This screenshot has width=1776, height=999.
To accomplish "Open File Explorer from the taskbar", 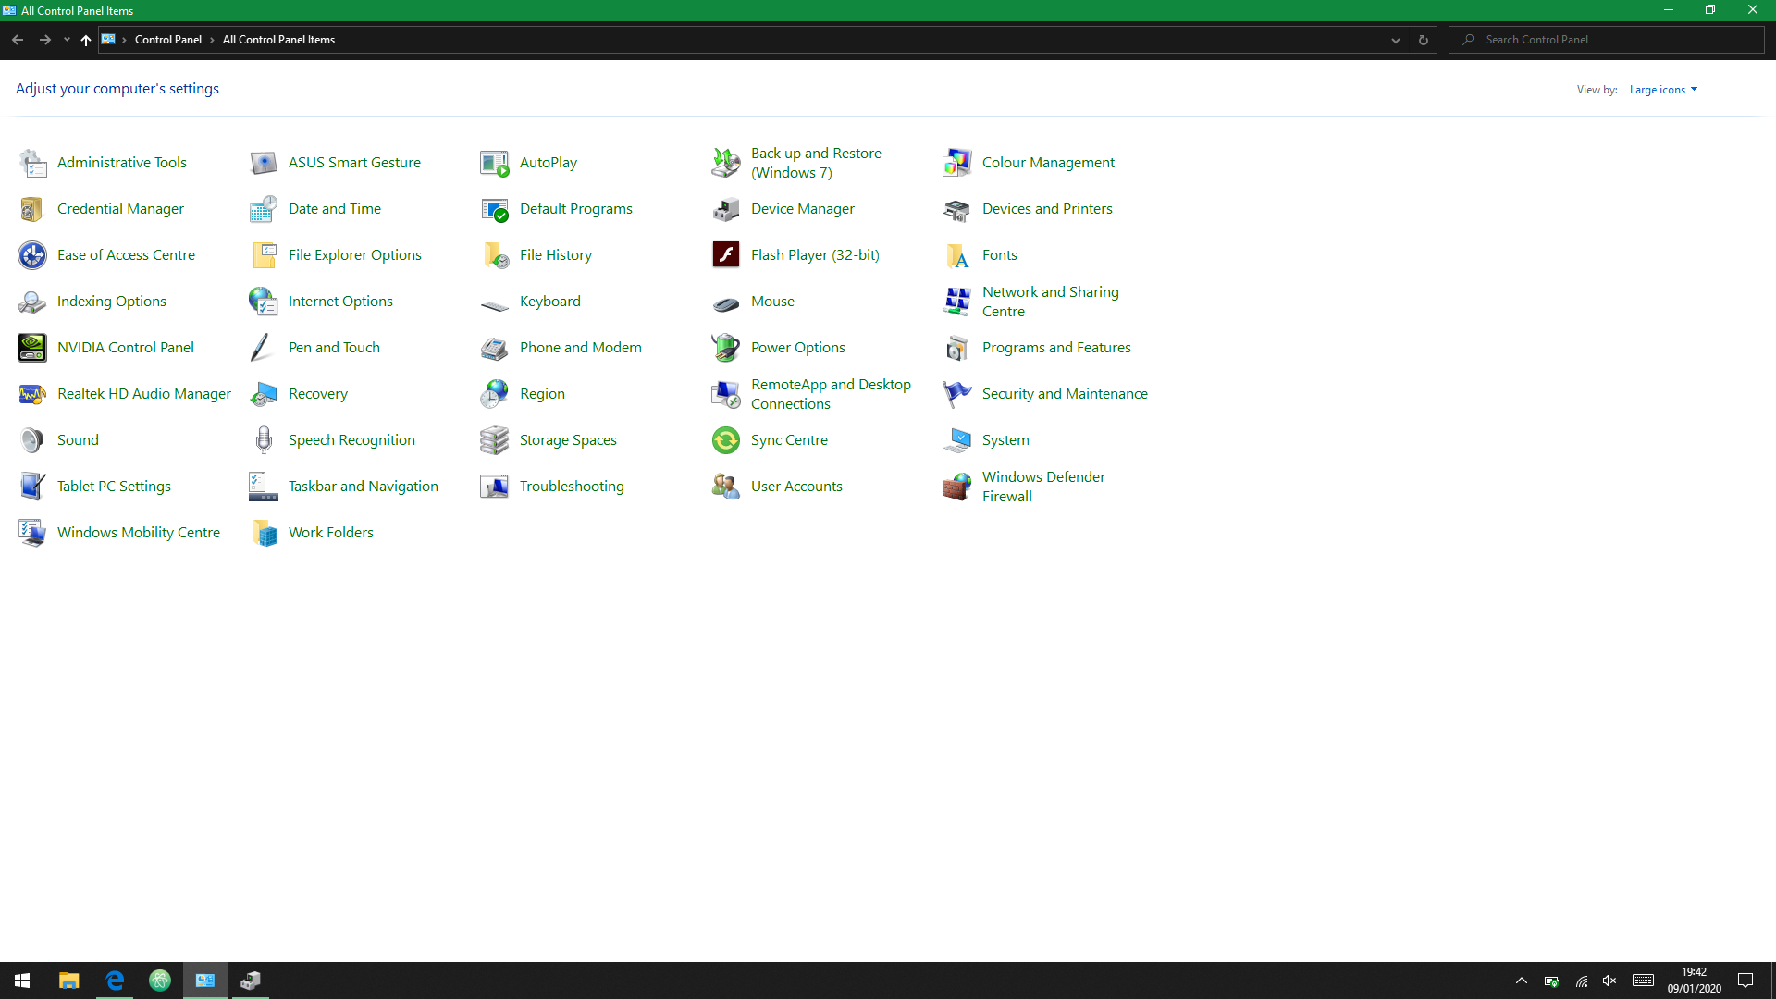I will point(69,980).
